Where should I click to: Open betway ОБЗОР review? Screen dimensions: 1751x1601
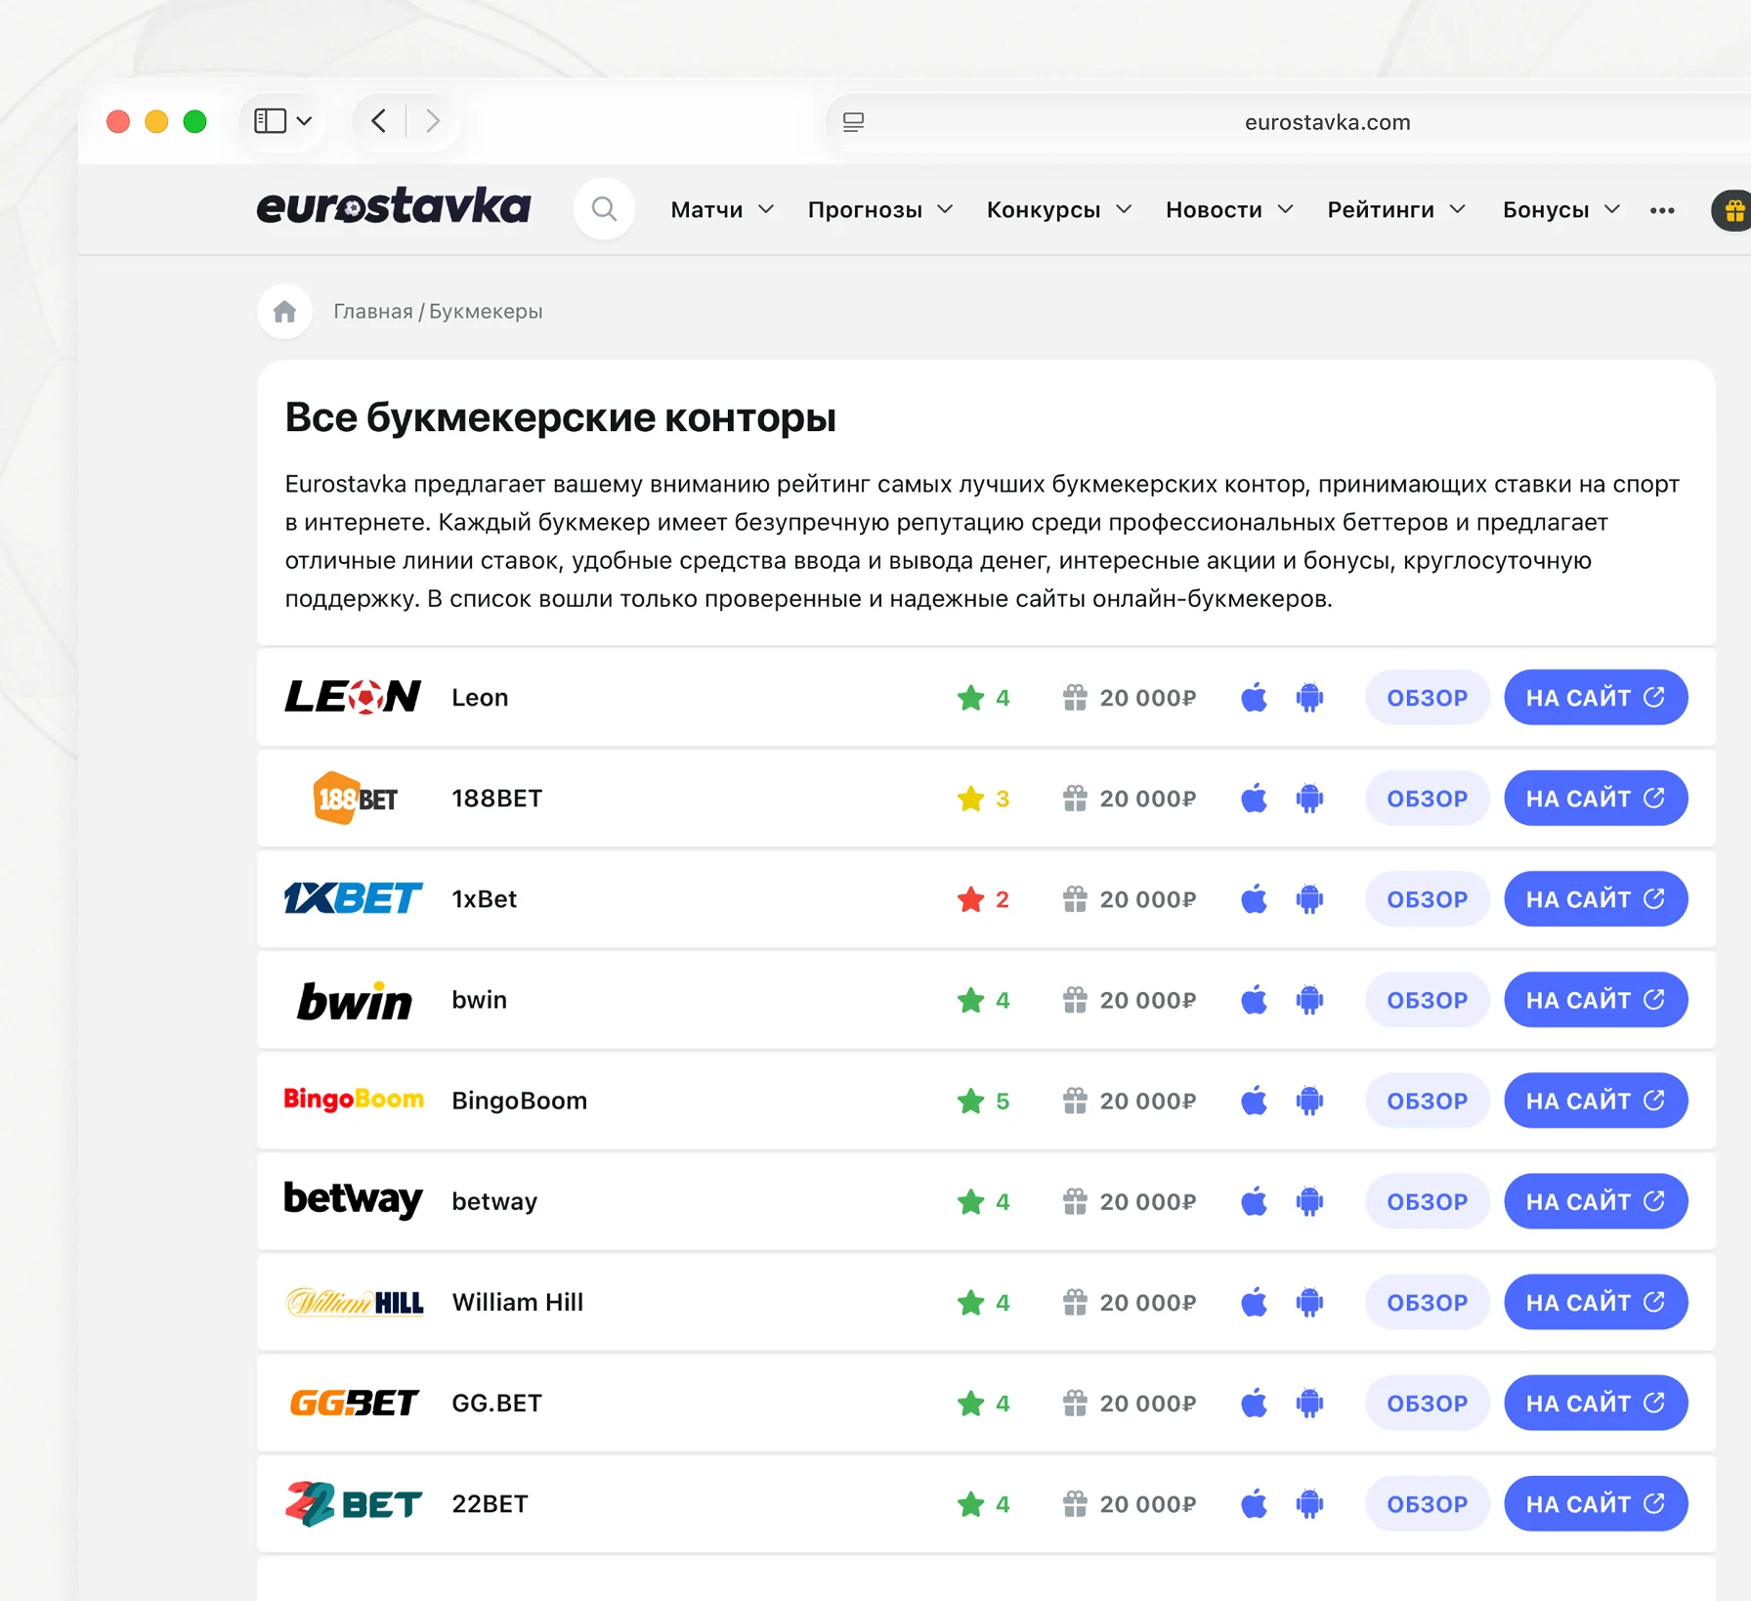pyautogui.click(x=1427, y=1201)
